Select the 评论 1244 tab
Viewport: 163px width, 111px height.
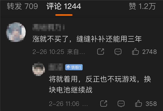click(64, 6)
